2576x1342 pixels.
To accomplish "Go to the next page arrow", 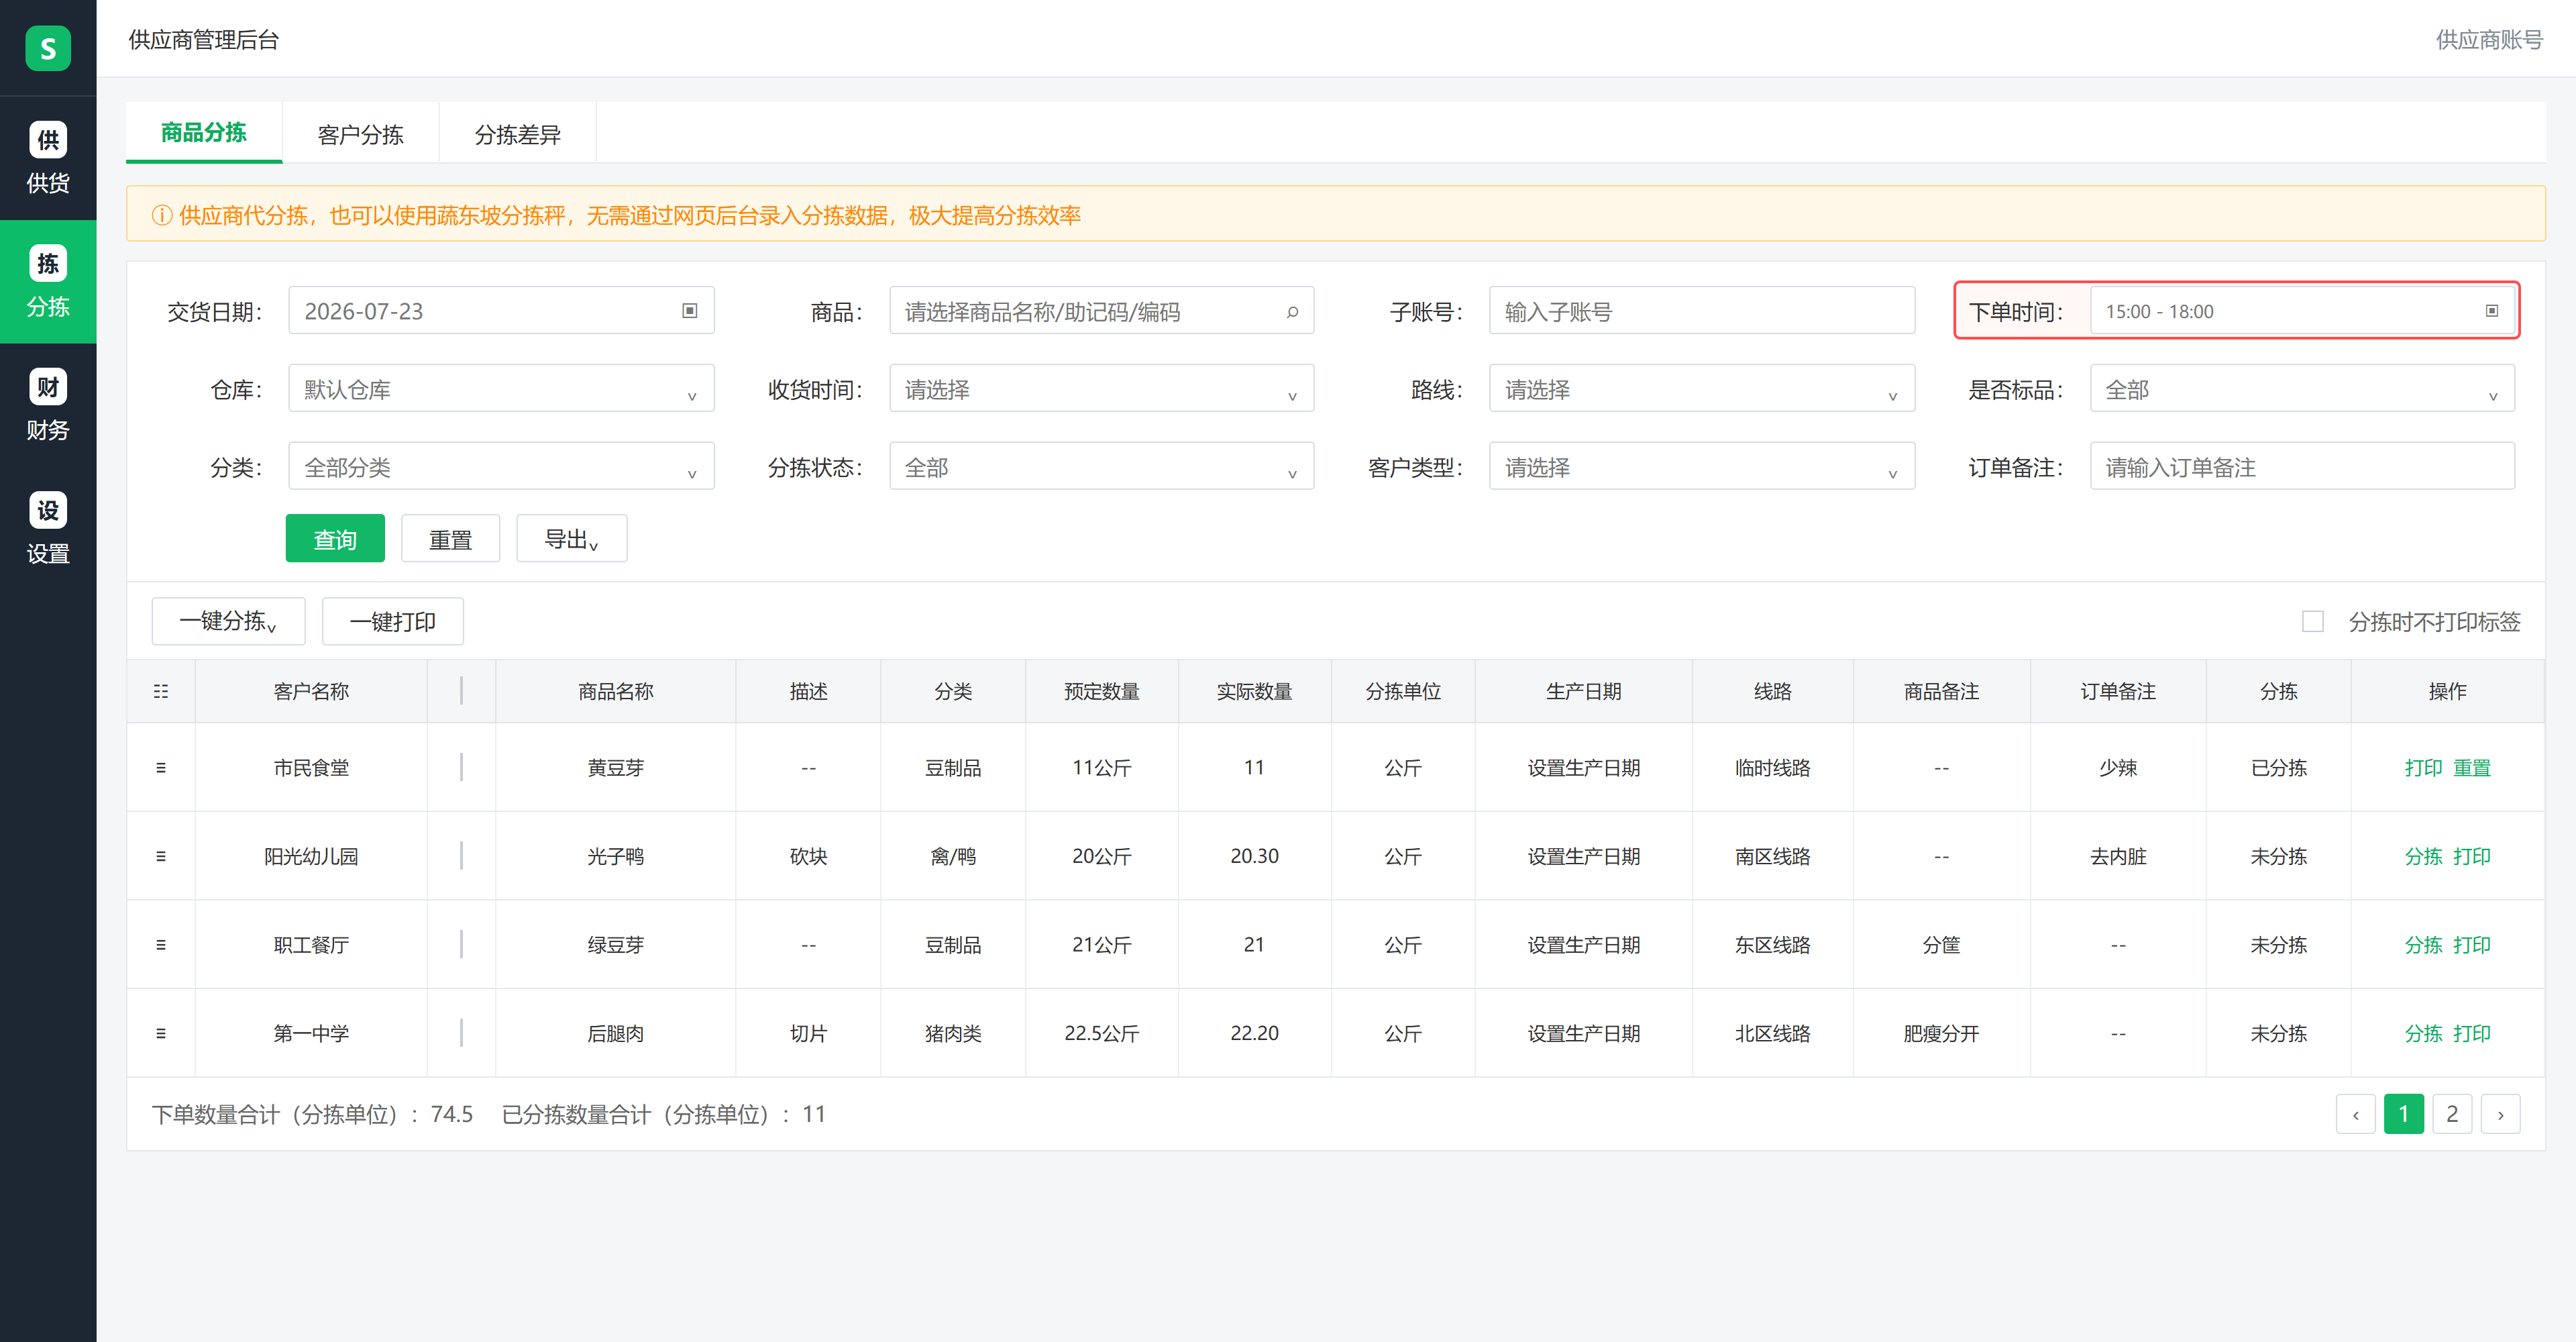I will [2500, 1114].
